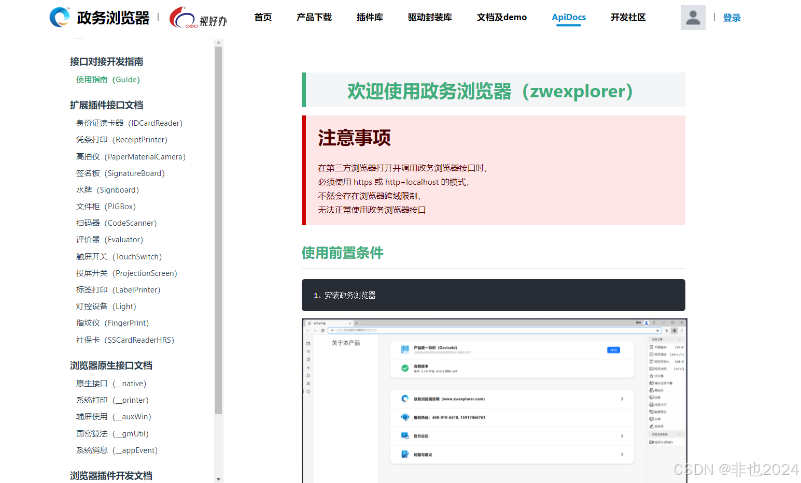
Task: Open 评价器 (Evaluator) doc
Action: 109,240
